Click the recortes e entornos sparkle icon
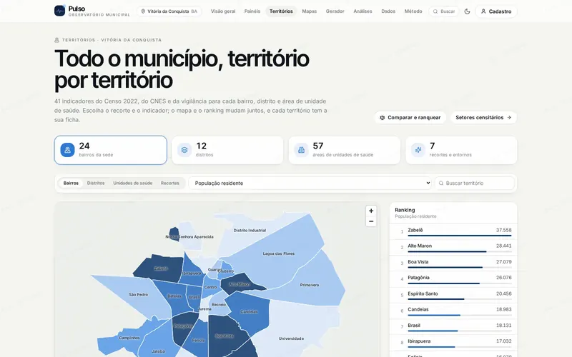 coord(418,150)
